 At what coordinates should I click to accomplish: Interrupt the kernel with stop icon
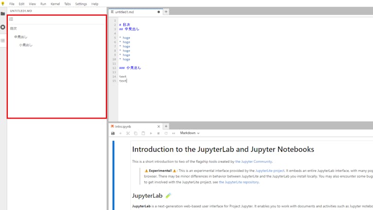[x=158, y=133]
